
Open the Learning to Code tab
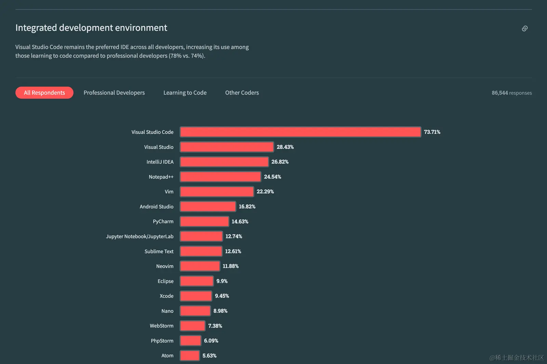point(185,93)
